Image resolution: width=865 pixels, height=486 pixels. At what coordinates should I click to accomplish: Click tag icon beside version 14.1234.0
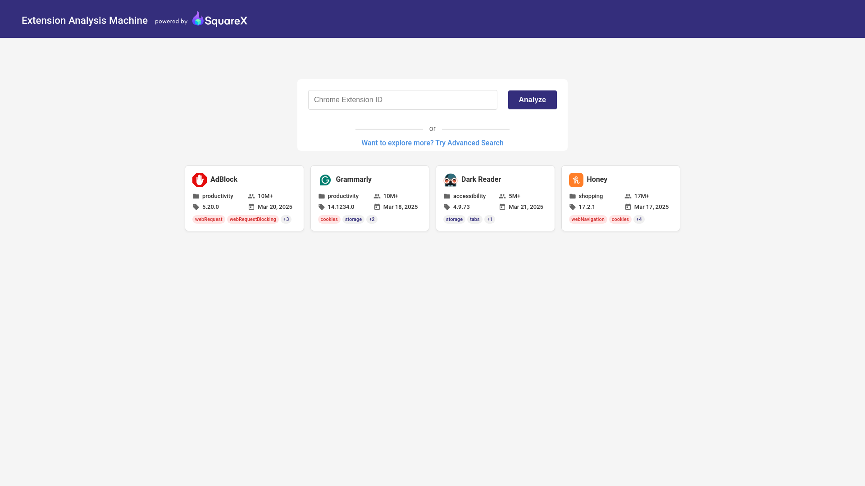[322, 207]
